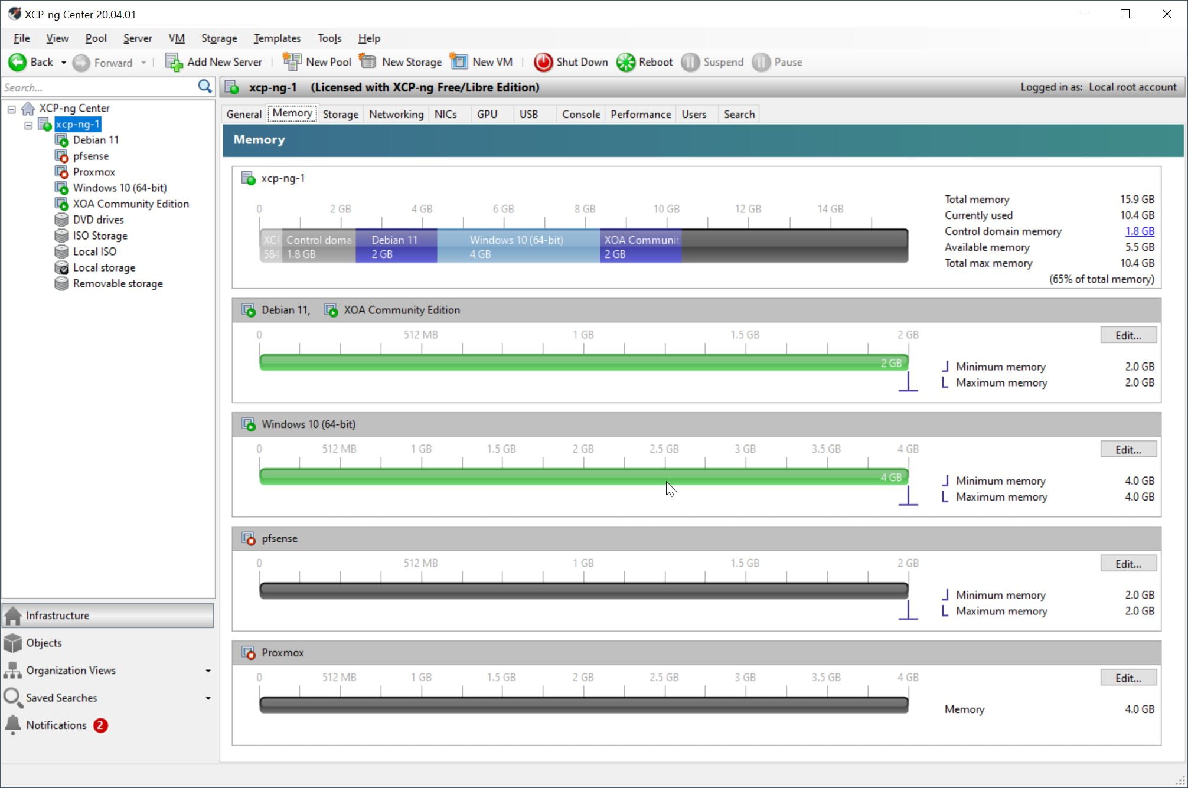
Task: Click the New VM toolbar icon
Action: click(459, 62)
